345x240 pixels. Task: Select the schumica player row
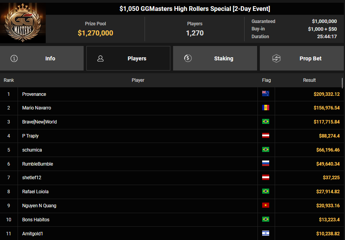(32, 150)
